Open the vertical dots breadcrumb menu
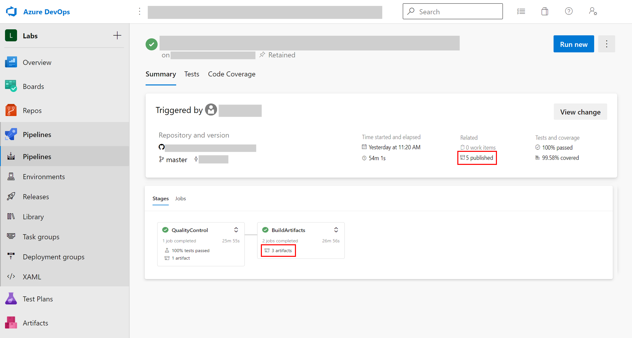 pos(140,11)
